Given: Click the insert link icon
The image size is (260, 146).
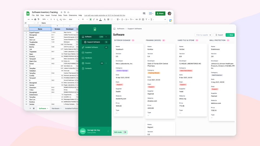Looking at the screenshot, I should (136, 19).
